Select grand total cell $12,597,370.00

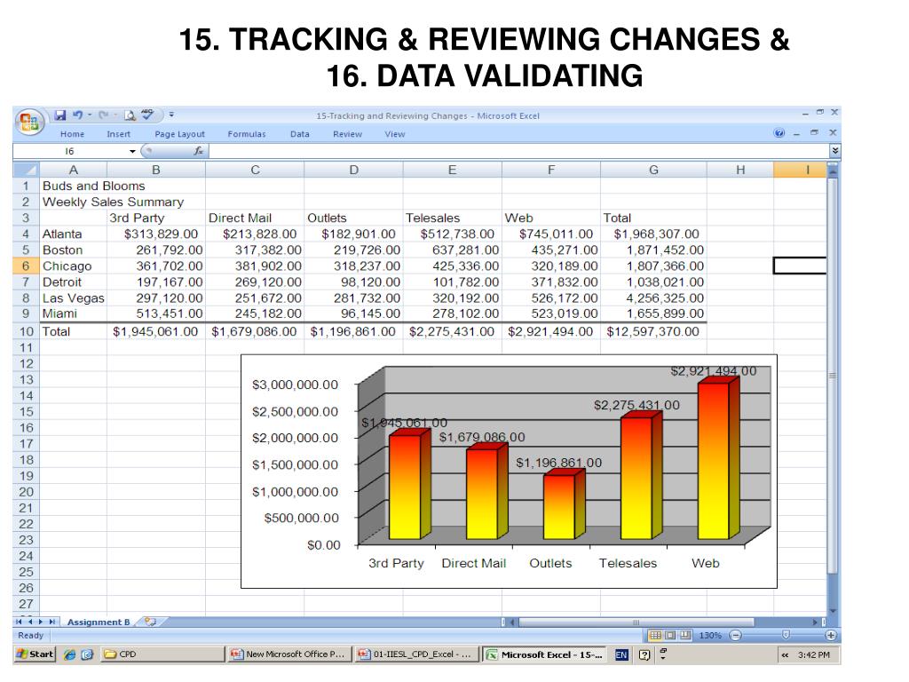[653, 332]
